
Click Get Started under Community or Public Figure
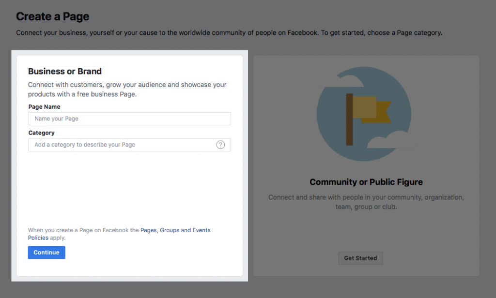[360, 258]
